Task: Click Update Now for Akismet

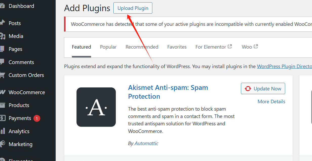Action: [263, 89]
